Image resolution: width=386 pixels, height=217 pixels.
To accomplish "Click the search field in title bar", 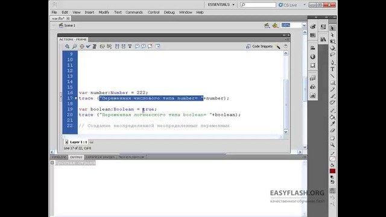I will pos(258,5).
